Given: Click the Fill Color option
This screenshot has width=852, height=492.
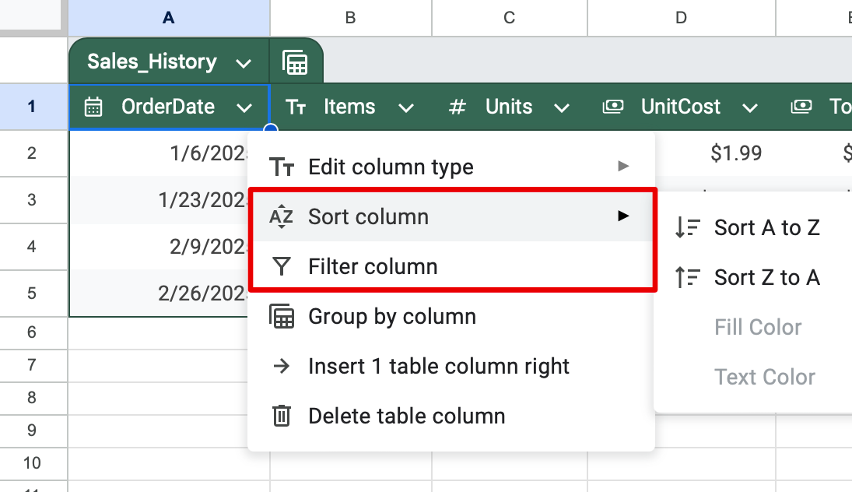Looking at the screenshot, I should point(758,327).
